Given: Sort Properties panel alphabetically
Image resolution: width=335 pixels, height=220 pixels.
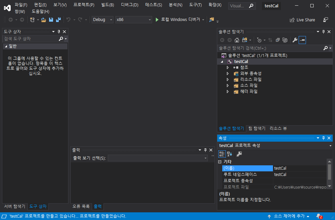Looking at the screenshot, I should pos(229,154).
